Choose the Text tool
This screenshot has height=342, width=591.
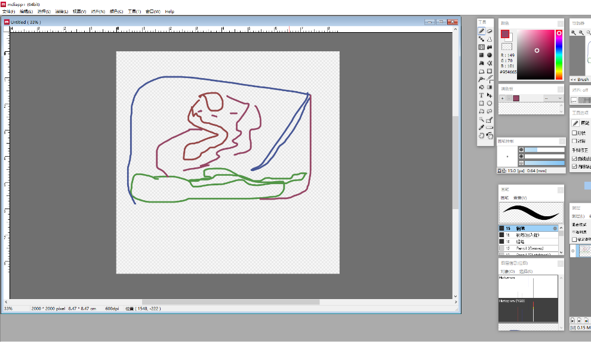pos(481,95)
